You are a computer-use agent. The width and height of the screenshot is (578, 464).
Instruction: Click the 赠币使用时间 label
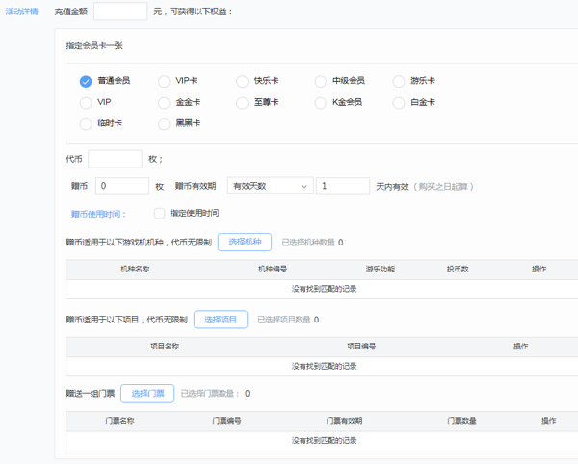(98, 214)
